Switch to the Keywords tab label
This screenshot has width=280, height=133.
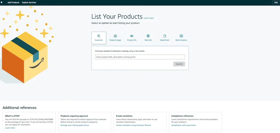click(x=99, y=40)
